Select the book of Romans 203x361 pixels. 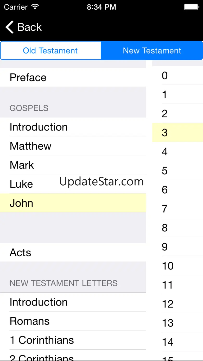[73, 321]
